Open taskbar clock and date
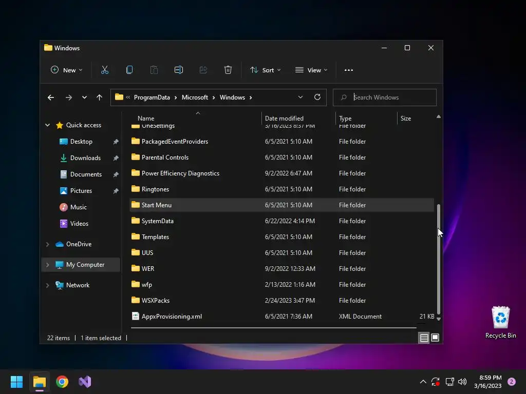The height and width of the screenshot is (394, 526). pyautogui.click(x=488, y=382)
